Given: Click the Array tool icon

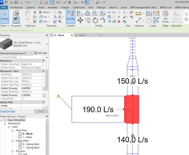Looking at the screenshot, I should [109, 17].
